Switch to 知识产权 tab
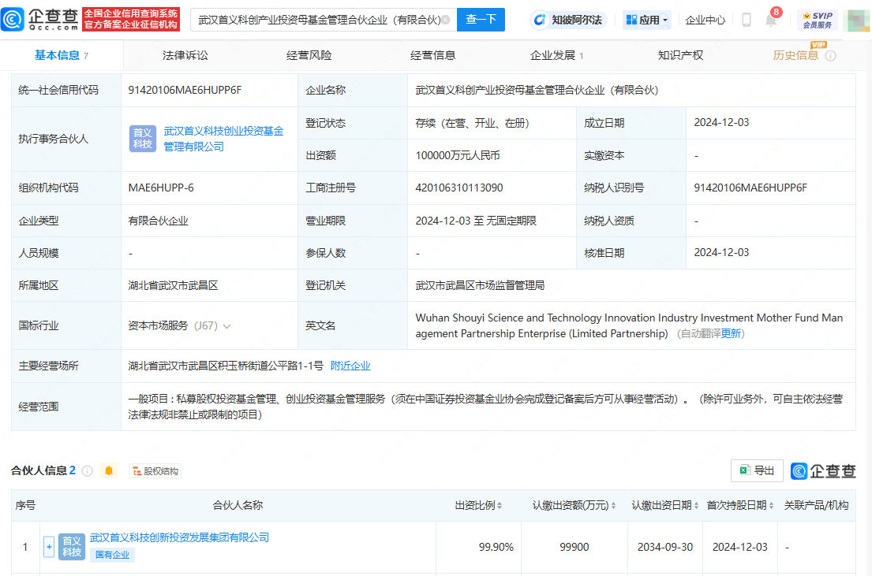872x576 pixels. (x=680, y=55)
